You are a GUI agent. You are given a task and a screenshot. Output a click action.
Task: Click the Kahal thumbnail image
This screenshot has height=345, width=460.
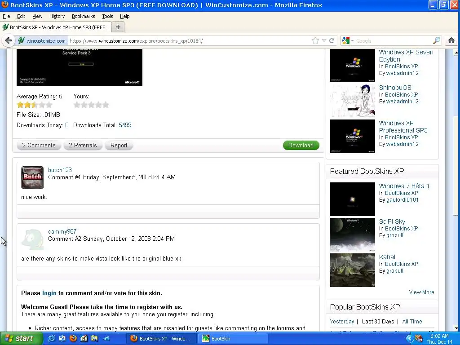(352, 270)
